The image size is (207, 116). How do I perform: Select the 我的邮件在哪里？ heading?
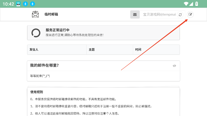44,65
